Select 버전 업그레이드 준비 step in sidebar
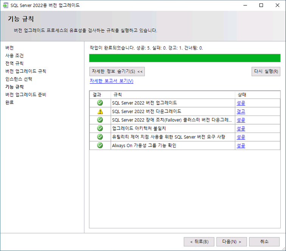Image resolution: width=286 pixels, height=251 pixels. pos(26,95)
